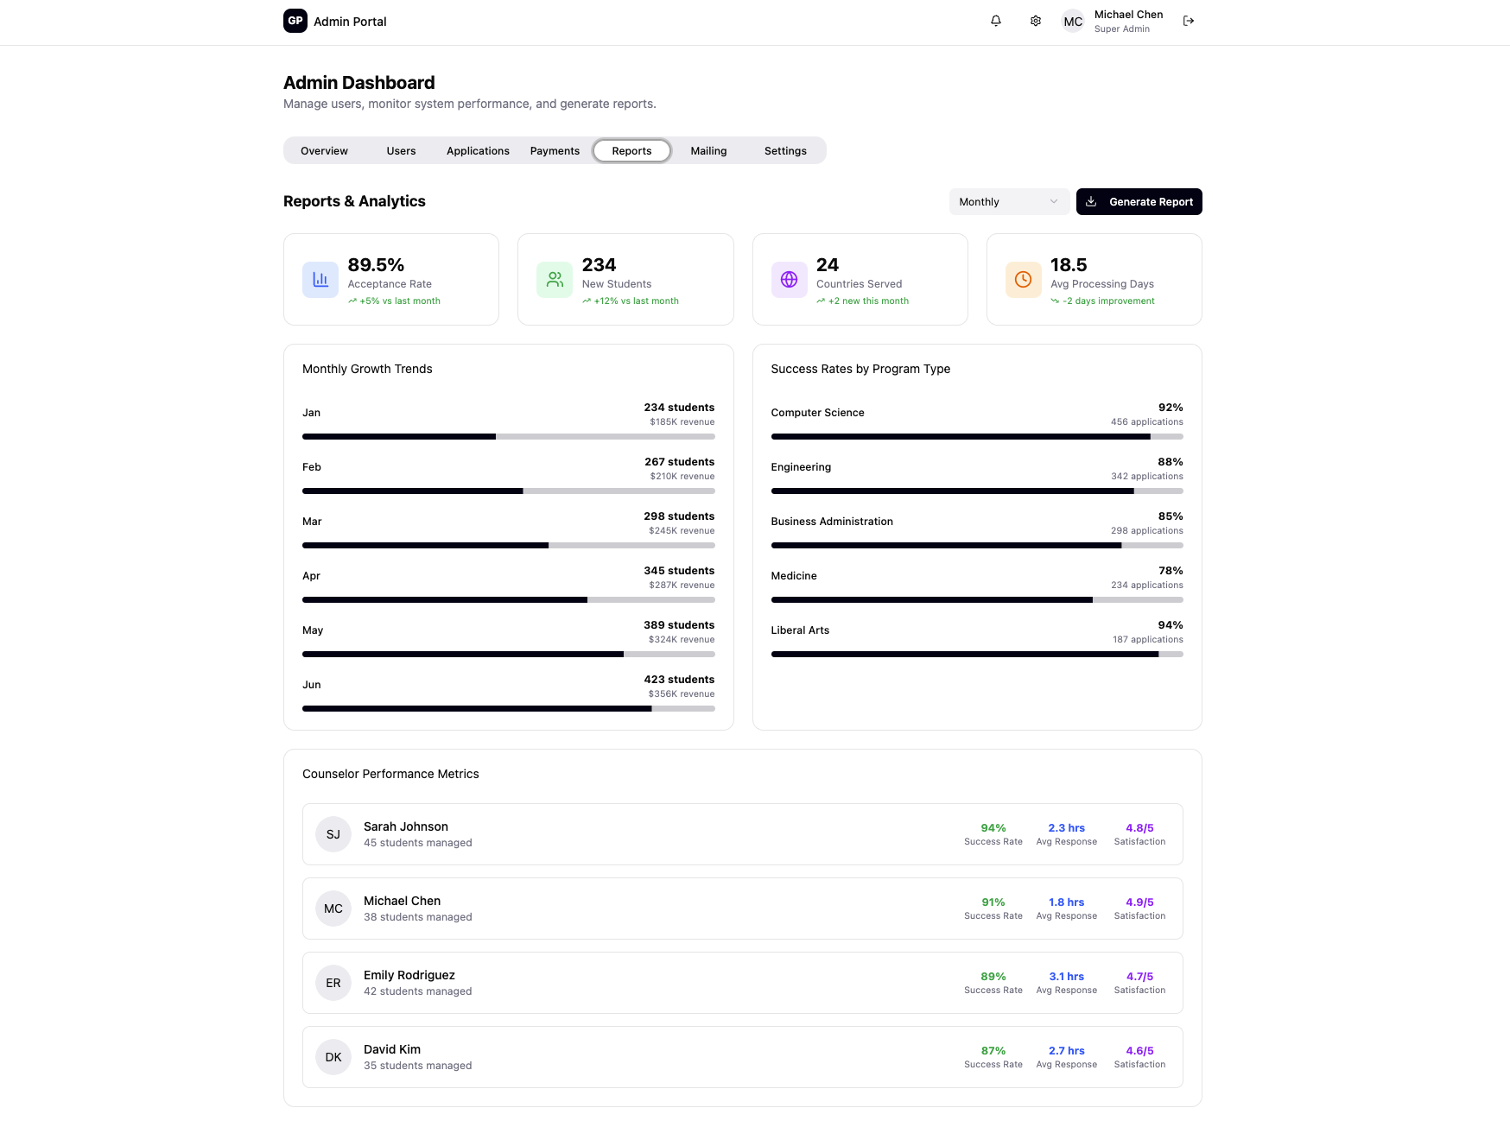Viewport: 1510px width, 1146px height.
Task: Click the Computer Science success rate bar
Action: (x=976, y=437)
